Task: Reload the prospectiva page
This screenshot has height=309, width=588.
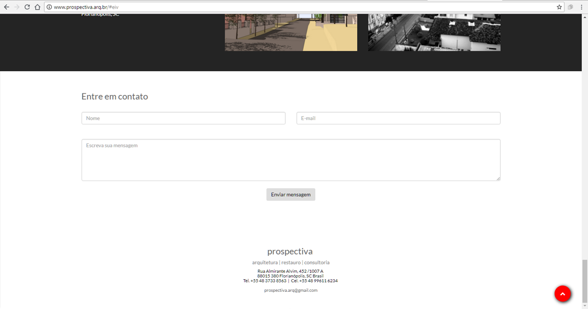Action: [x=27, y=7]
